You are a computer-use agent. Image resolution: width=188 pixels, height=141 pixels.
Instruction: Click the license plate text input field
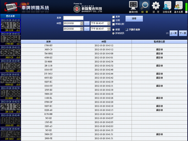(73, 18)
